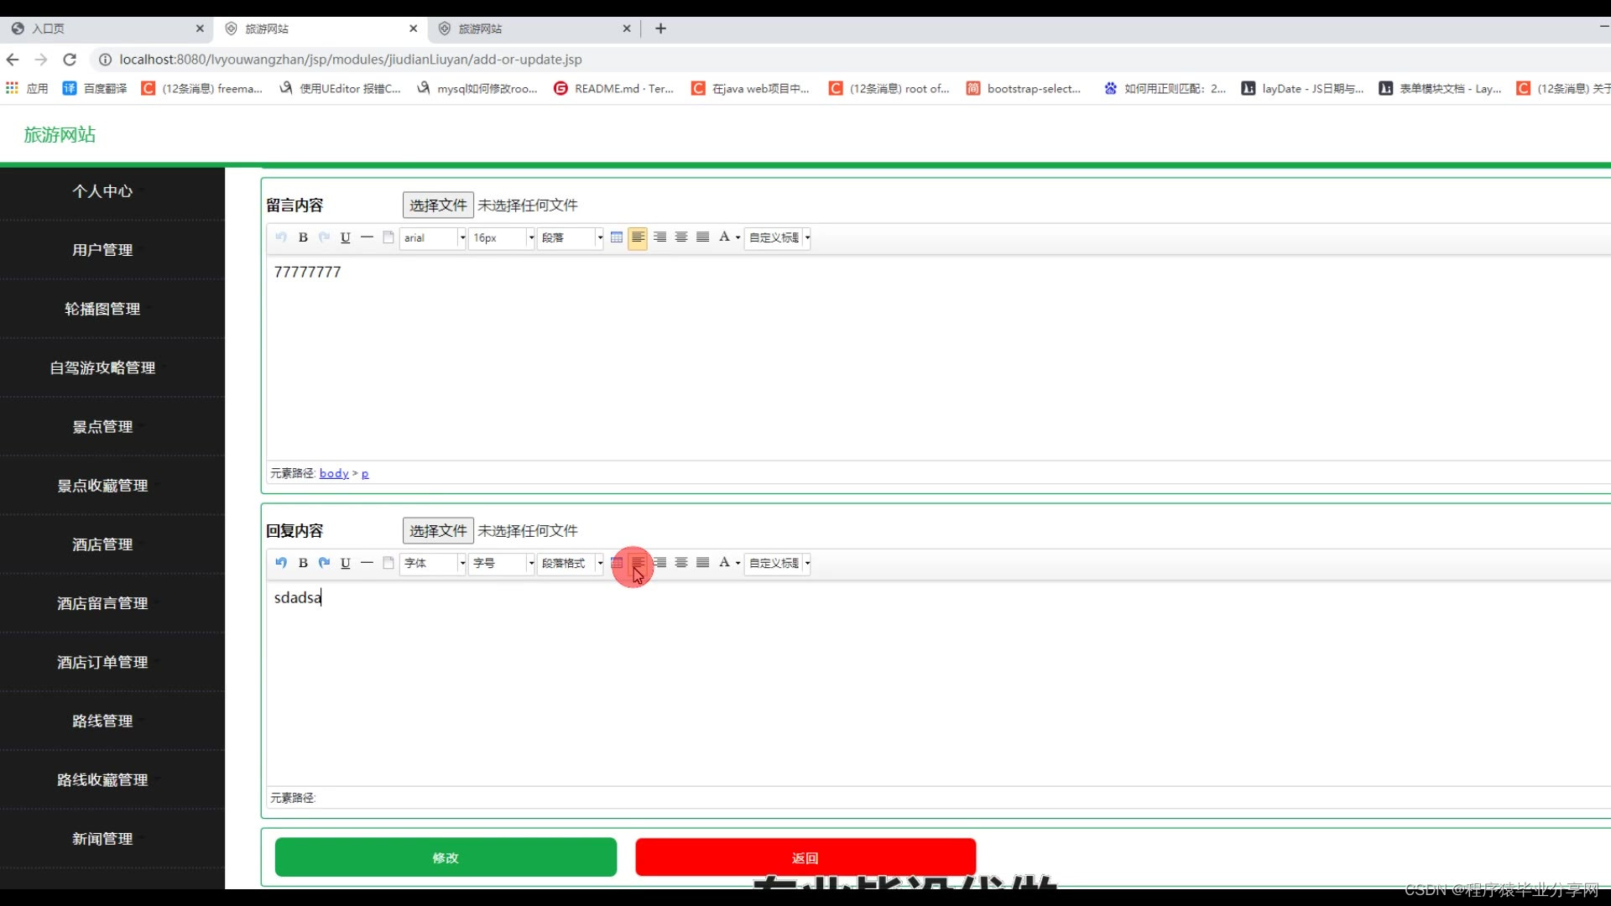The image size is (1611, 906).
Task: Click undo icon in 回复内容 editor
Action: 281,563
